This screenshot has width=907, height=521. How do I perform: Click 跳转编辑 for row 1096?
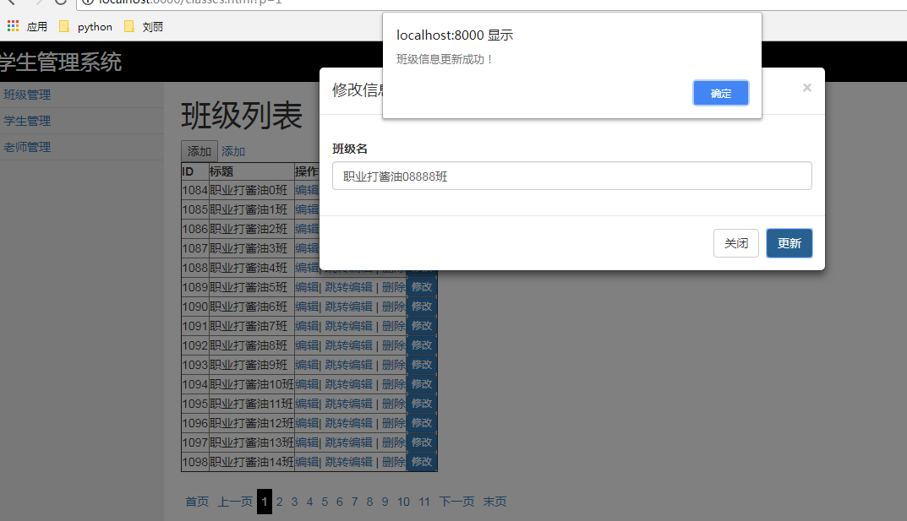tap(349, 423)
